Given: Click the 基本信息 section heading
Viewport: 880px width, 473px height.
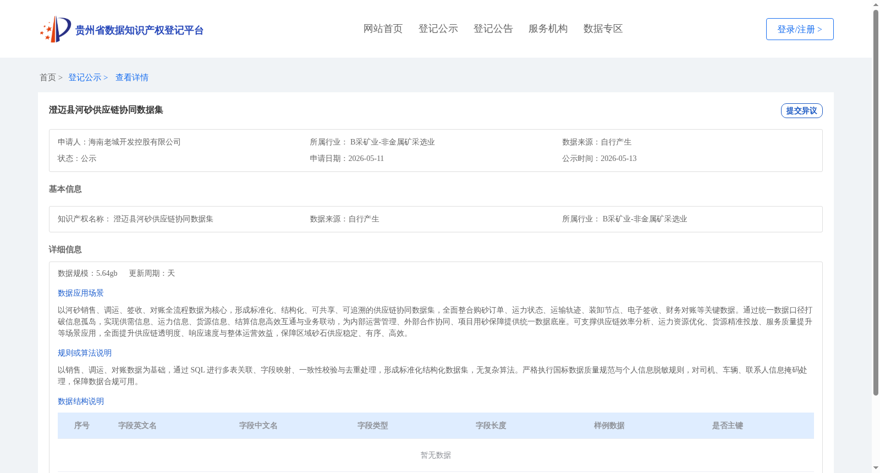Looking at the screenshot, I should pos(65,189).
